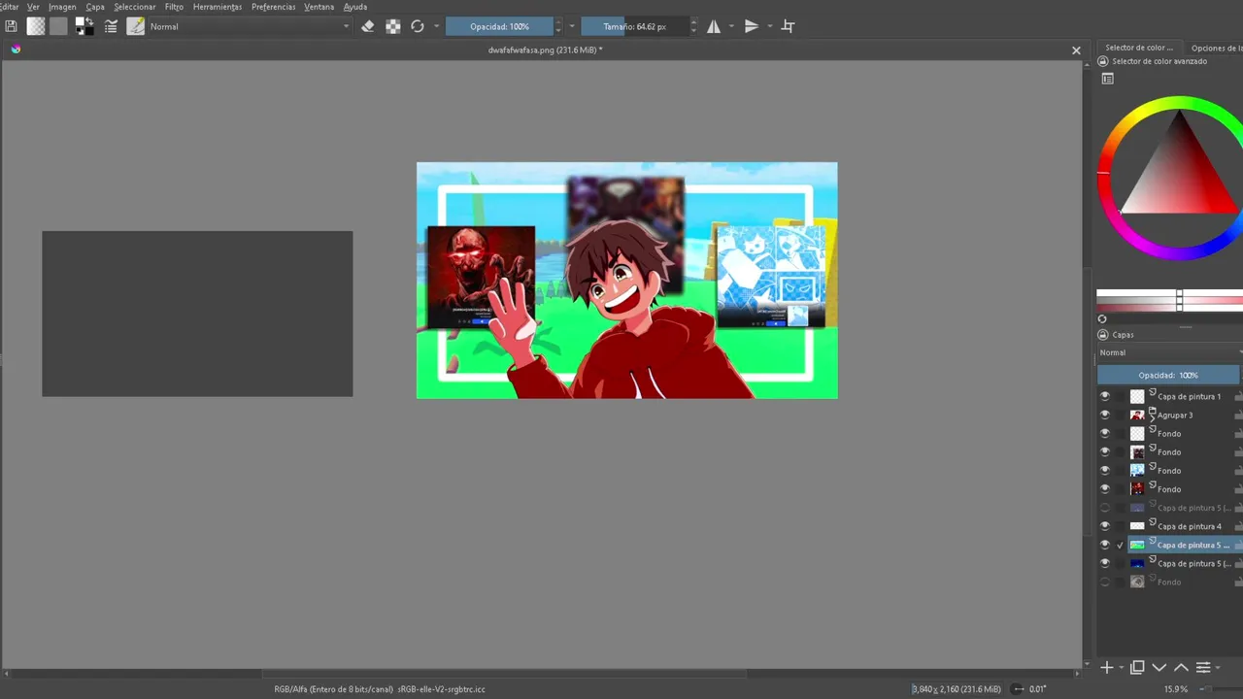The width and height of the screenshot is (1243, 699).
Task: Click the color selector settings icon
Action: [1108, 79]
